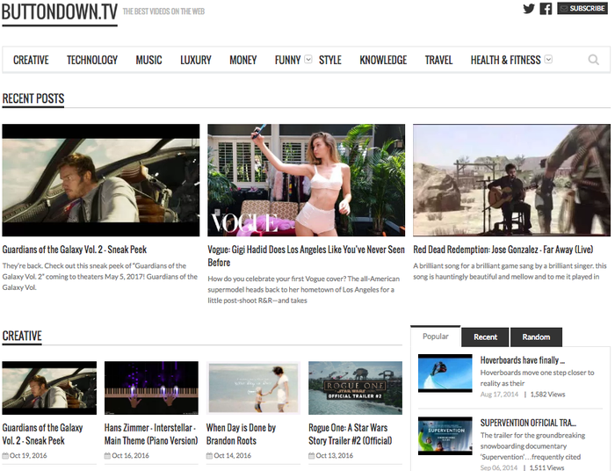Go to the Technology category
The width and height of the screenshot is (615, 471).
pos(92,60)
